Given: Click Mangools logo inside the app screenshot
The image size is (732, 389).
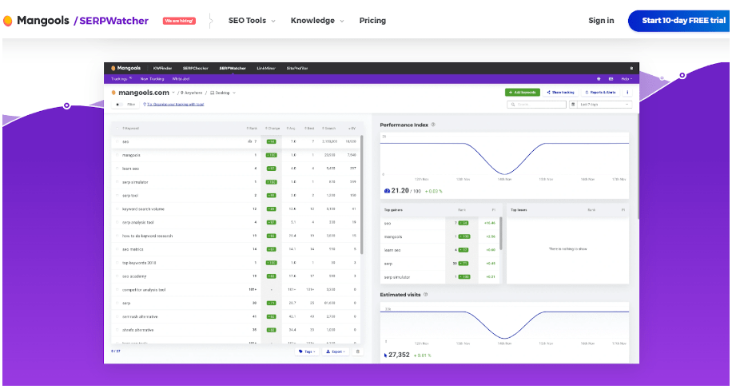Looking at the screenshot, I should pos(125,68).
